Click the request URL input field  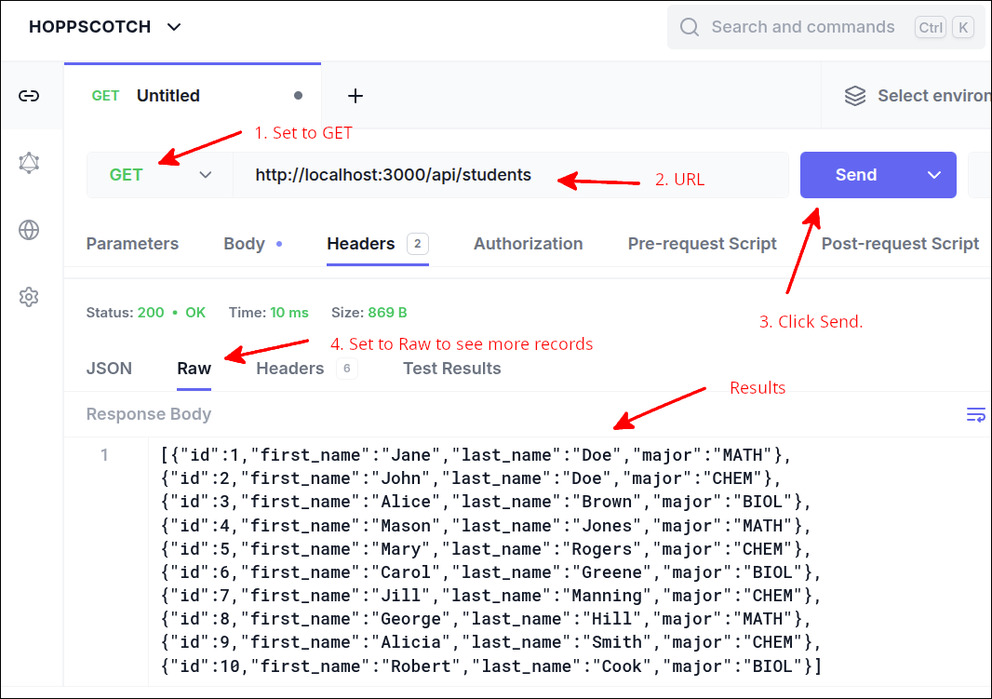503,175
